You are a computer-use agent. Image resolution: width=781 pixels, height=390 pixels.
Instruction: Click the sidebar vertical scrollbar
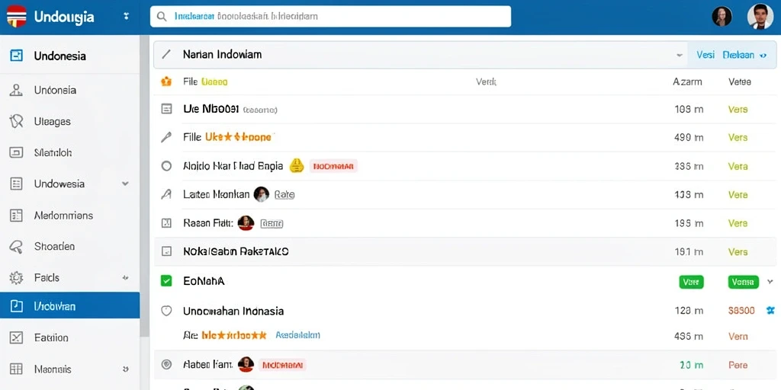(x=144, y=187)
